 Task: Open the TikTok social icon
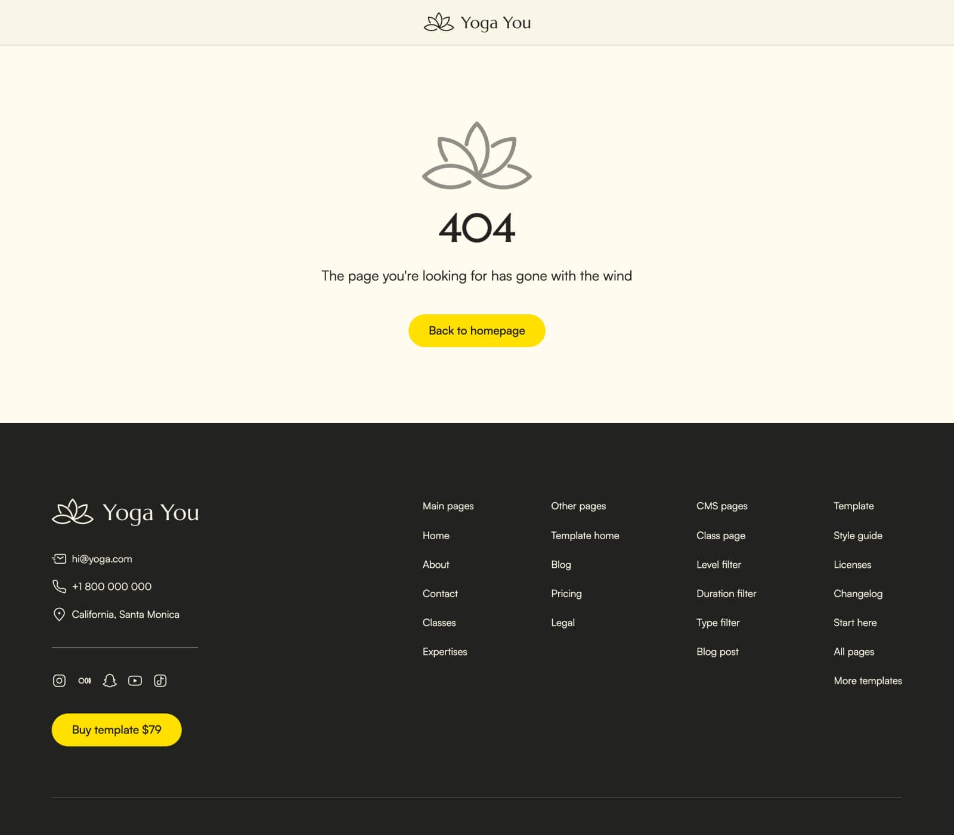(x=160, y=681)
